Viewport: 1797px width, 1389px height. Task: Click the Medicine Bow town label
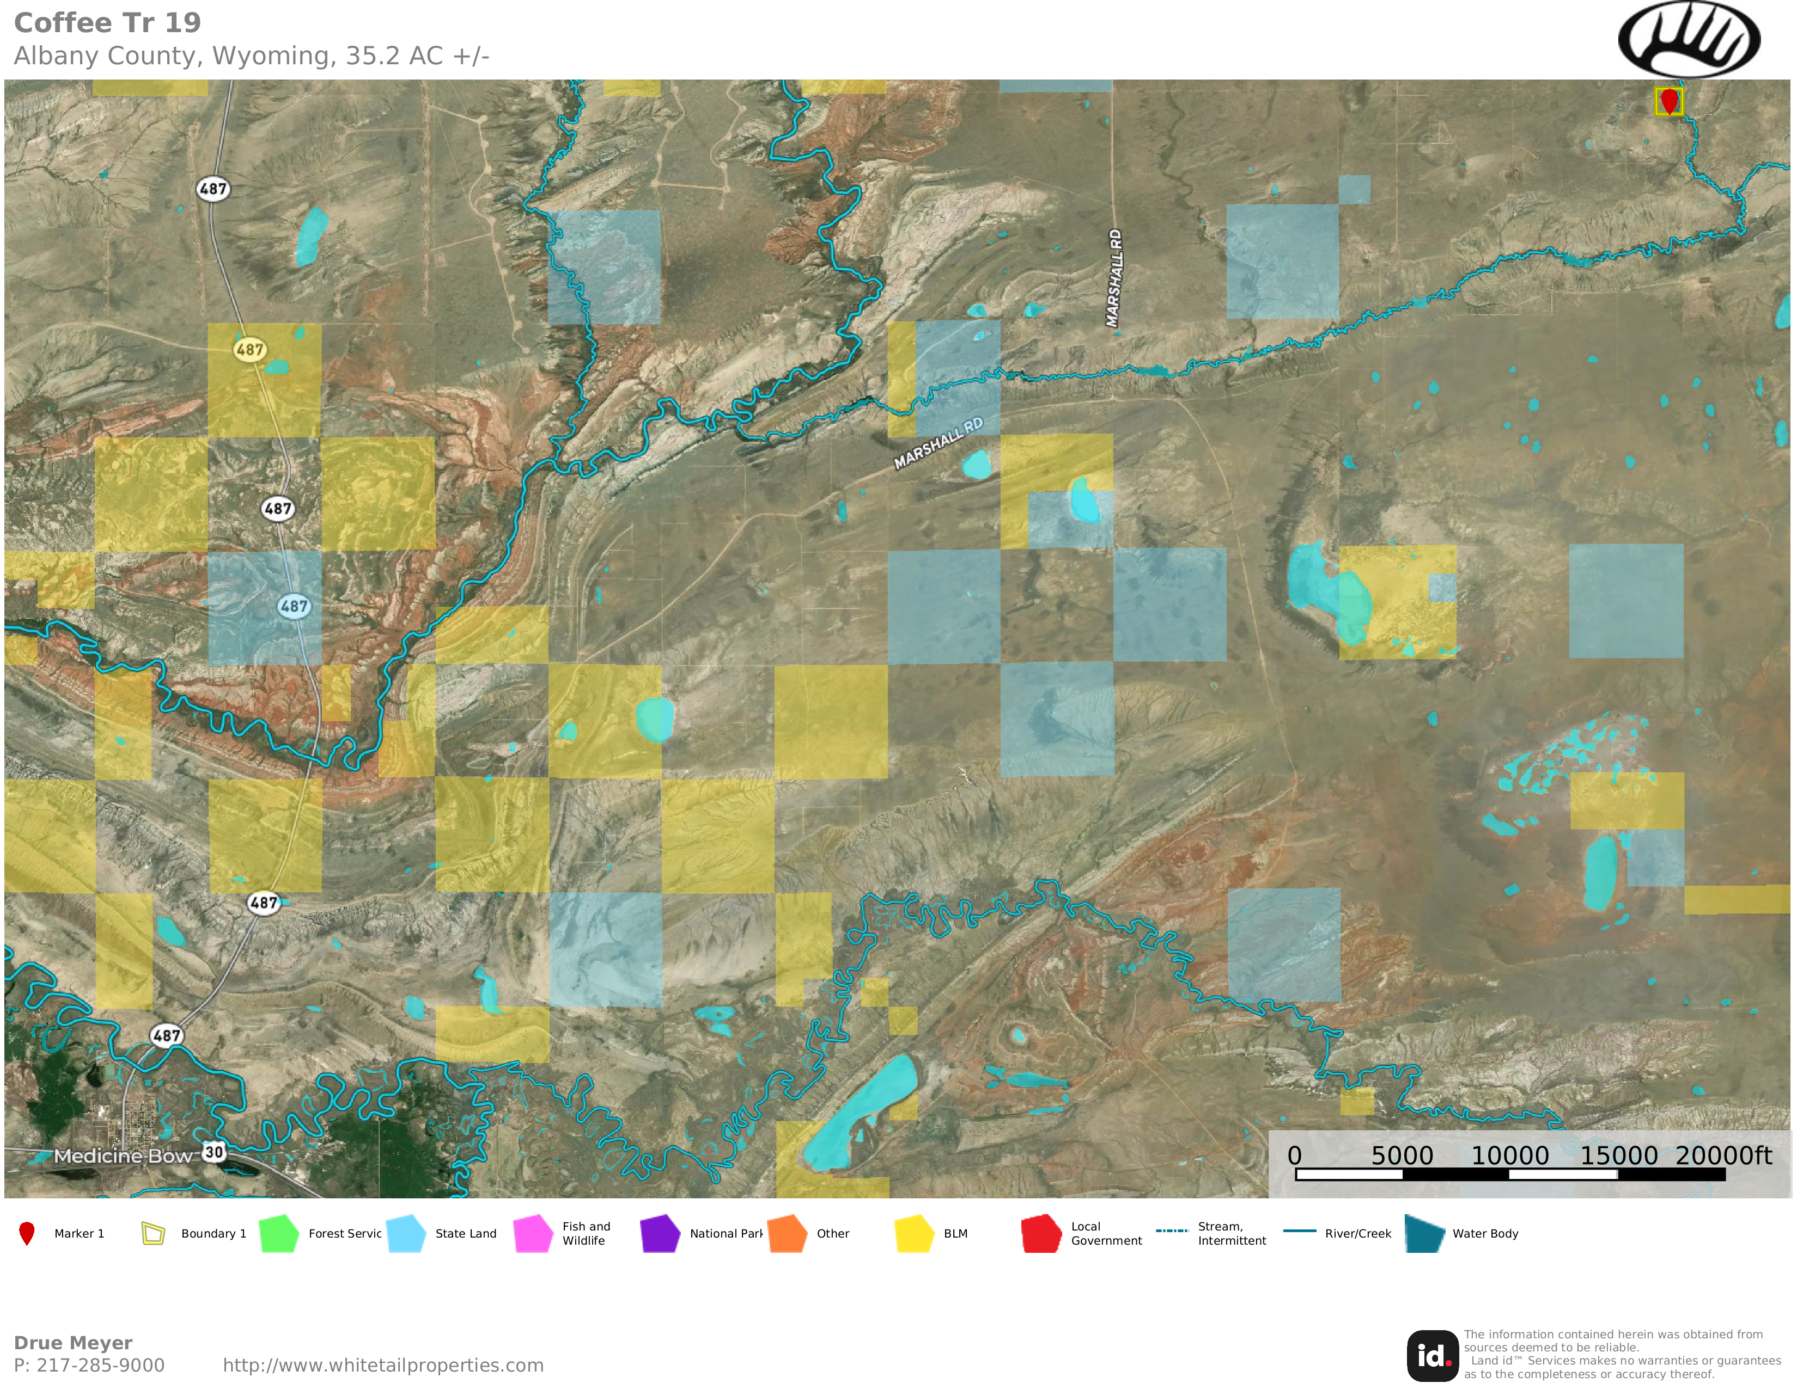tap(123, 1155)
